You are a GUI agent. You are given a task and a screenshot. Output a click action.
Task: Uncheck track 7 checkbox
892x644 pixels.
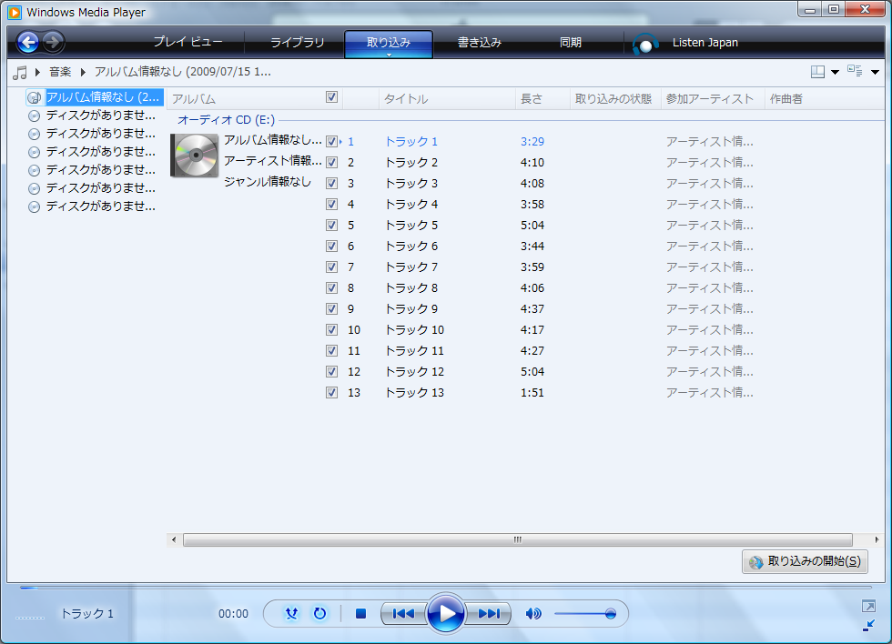(331, 267)
